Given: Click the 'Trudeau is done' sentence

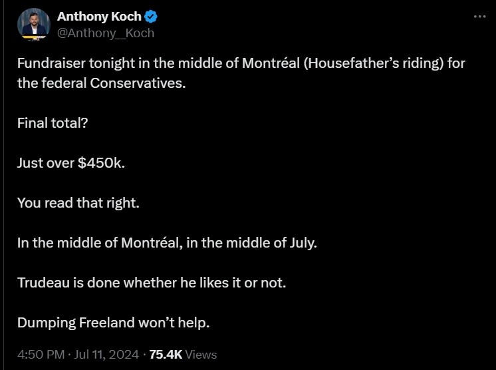Looking at the screenshot, I should 152,283.
